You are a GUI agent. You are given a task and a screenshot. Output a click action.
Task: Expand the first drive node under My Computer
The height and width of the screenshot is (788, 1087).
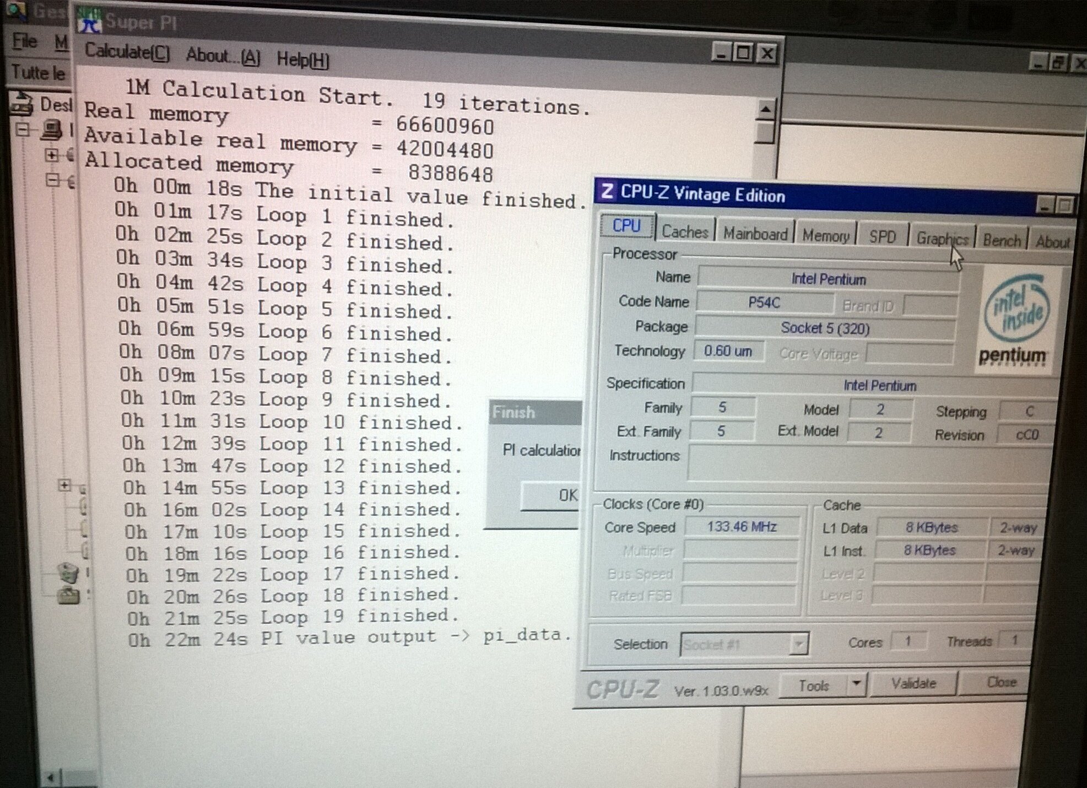coord(52,155)
